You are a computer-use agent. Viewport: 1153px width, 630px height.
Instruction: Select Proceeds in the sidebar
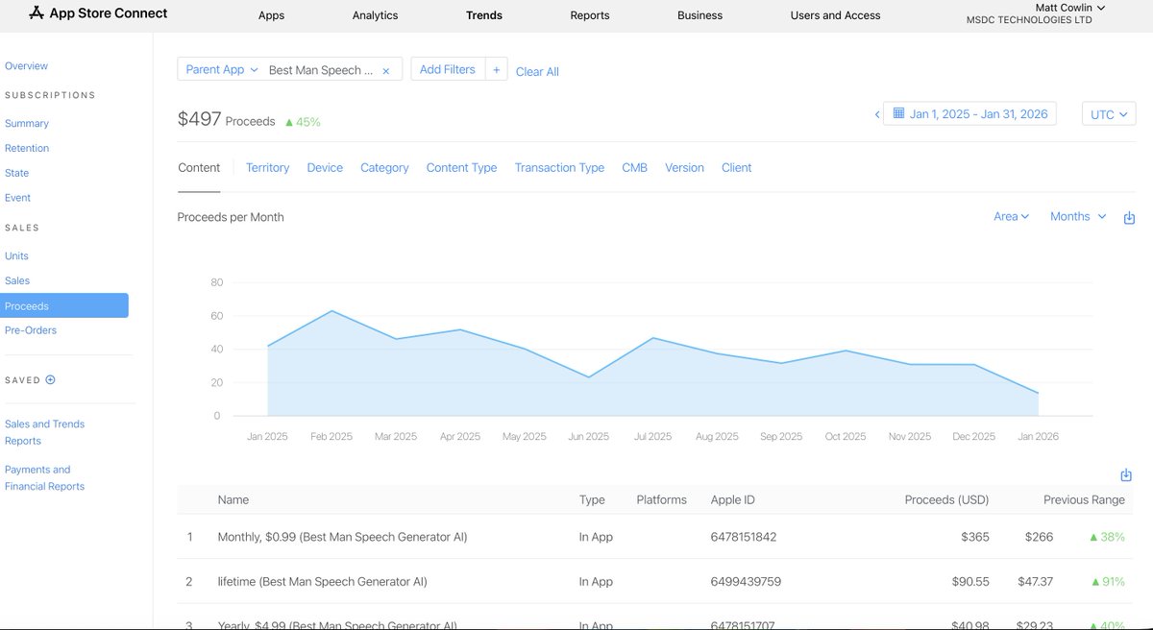63,305
